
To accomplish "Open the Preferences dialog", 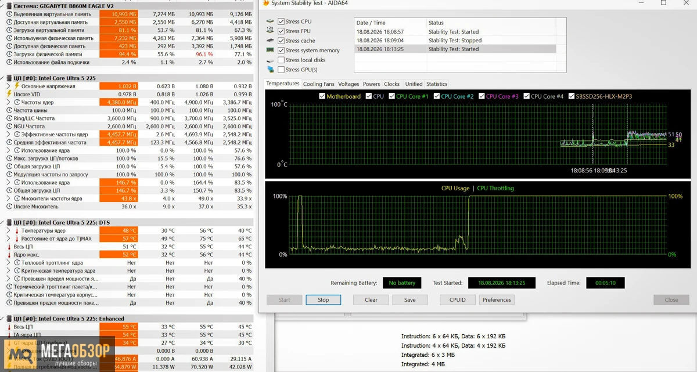I will pos(497,300).
